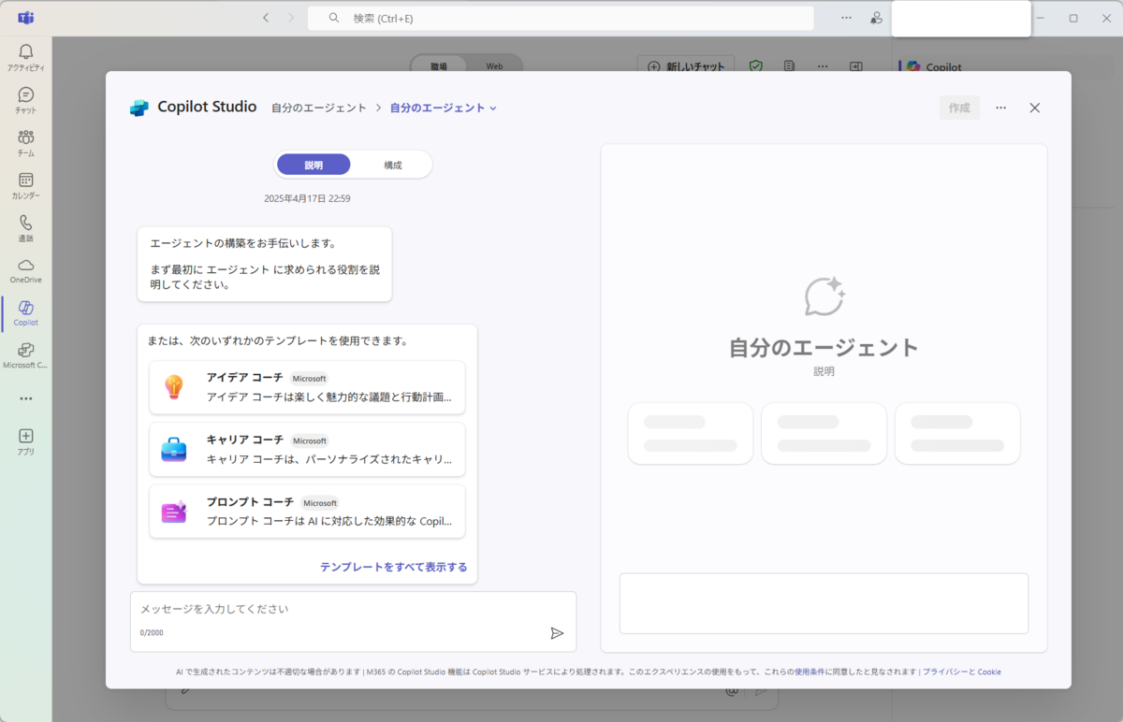Click the panel toggle icon behind dialog

click(x=856, y=66)
